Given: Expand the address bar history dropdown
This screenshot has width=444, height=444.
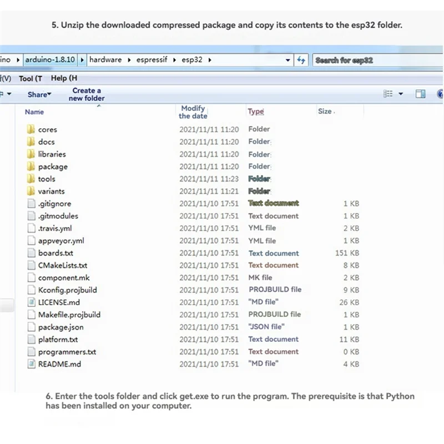Looking at the screenshot, I should point(288,60).
